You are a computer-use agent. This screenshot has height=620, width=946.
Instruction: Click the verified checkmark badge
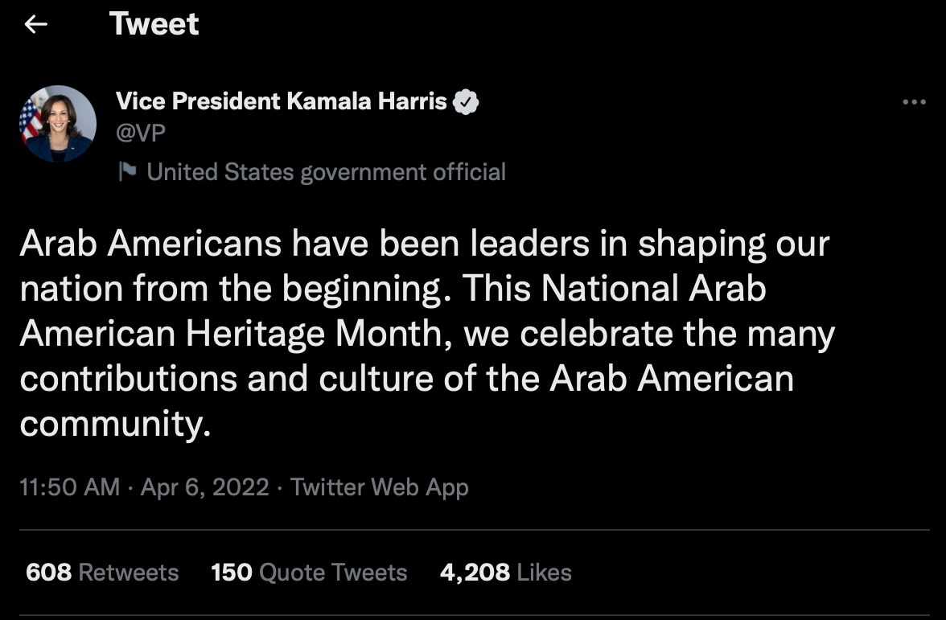pos(466,102)
